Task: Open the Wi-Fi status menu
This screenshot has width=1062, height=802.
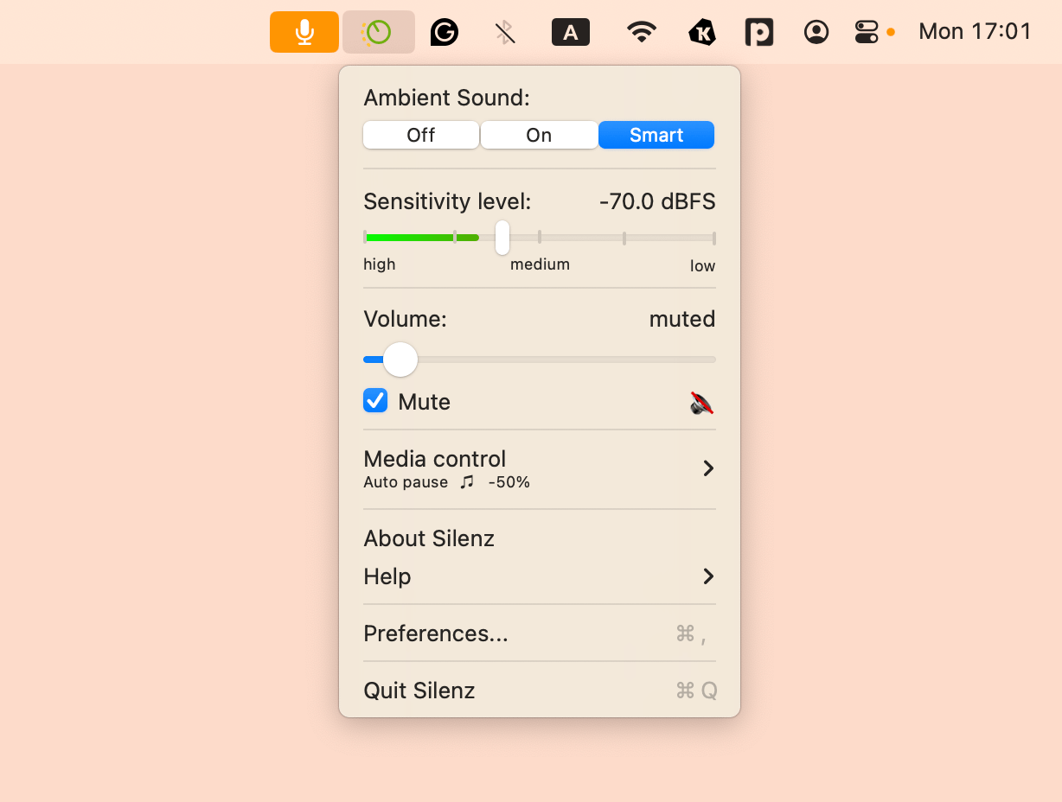Action: click(x=641, y=33)
